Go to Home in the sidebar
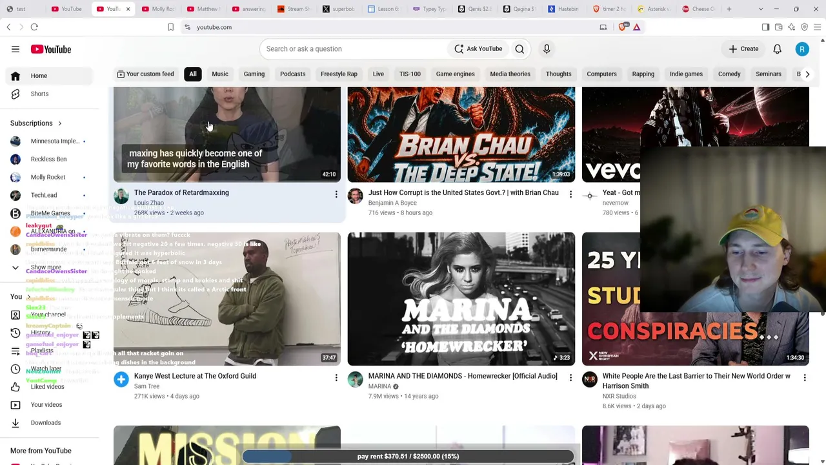 [x=50, y=76]
